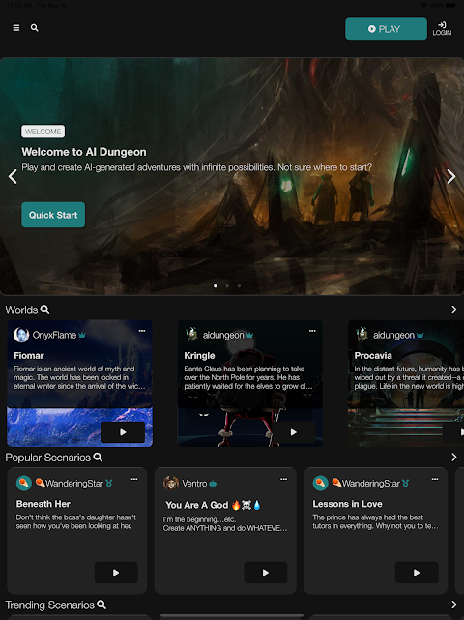Open Beneath Her options menu
The image size is (464, 620).
pyautogui.click(x=134, y=479)
